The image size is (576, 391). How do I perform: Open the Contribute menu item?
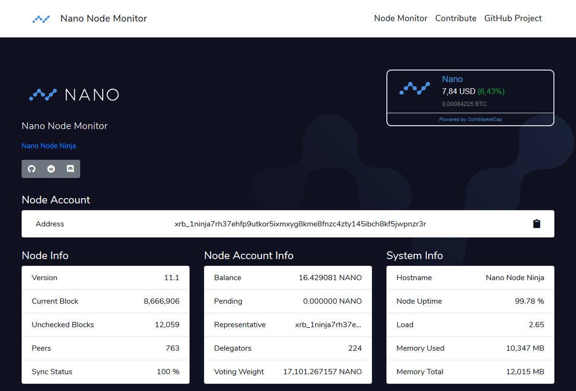[456, 18]
